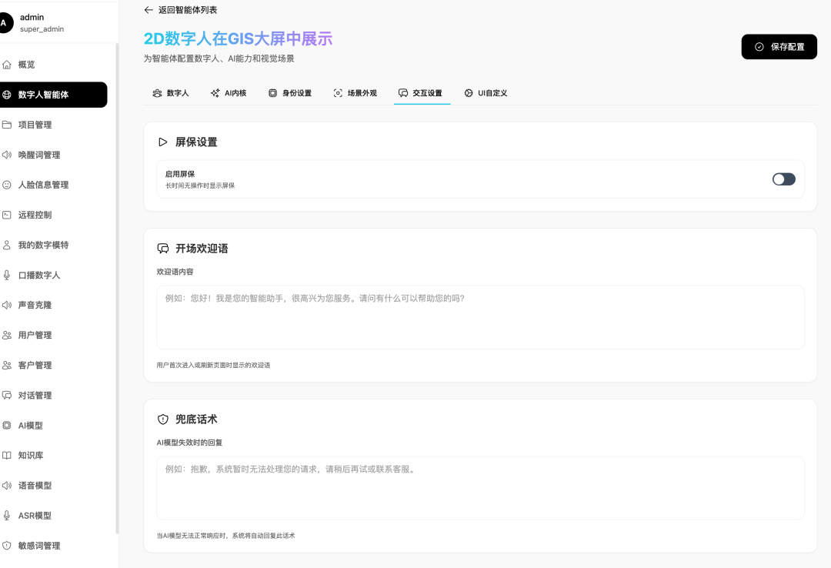Click the speaker icon beside 唤醒词管理
831x568 pixels.
pyautogui.click(x=7, y=155)
